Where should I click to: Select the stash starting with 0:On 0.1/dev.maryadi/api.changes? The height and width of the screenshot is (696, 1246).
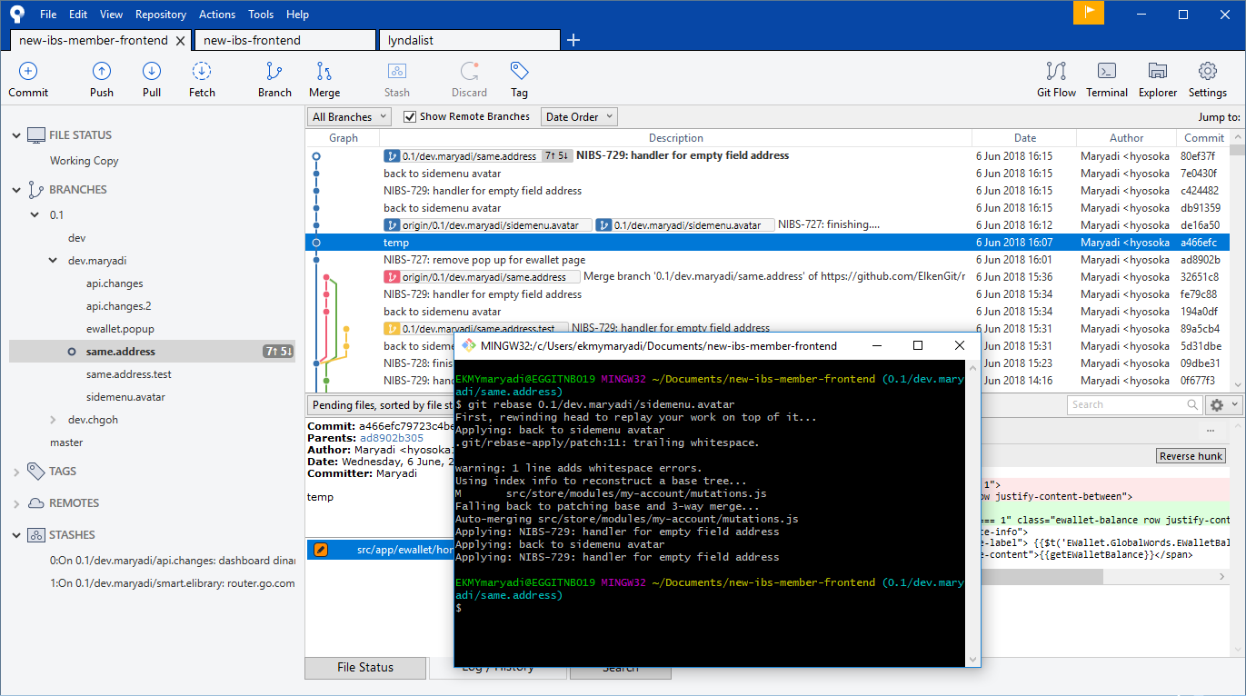[173, 561]
